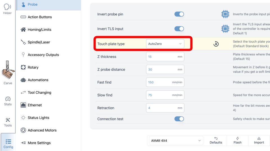Click the Defaults button
Viewport: 270px width, 151px height.
tap(216, 141)
